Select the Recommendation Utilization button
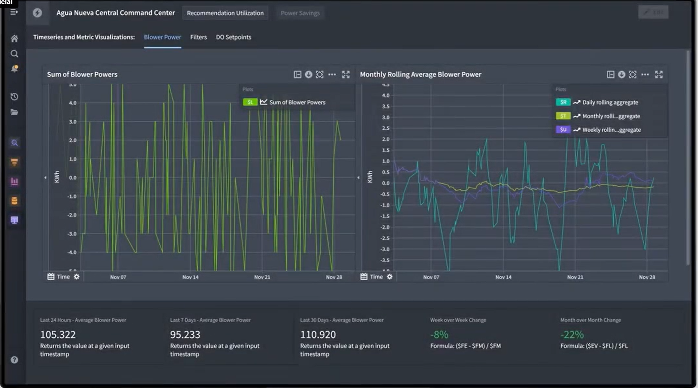This screenshot has width=698, height=388. point(225,13)
